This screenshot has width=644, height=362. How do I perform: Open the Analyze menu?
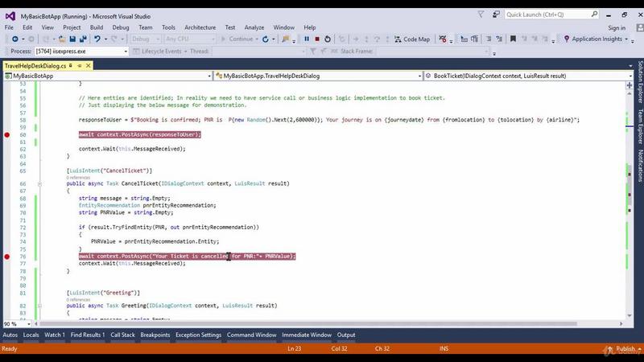[x=254, y=27]
